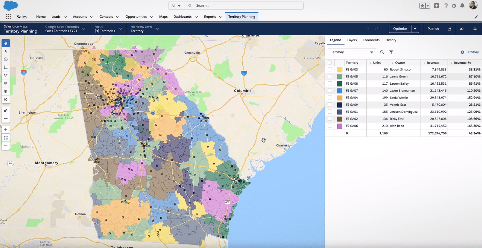Expand the Focus territories dropdown
The height and width of the screenshot is (248, 482).
point(120,29)
